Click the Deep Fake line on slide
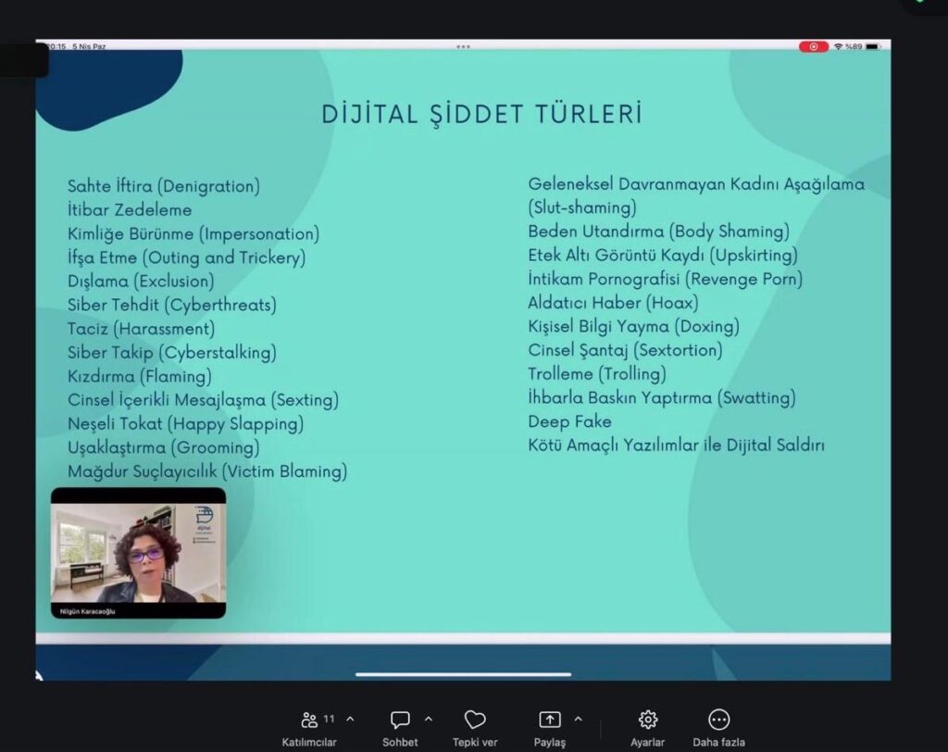 point(569,421)
